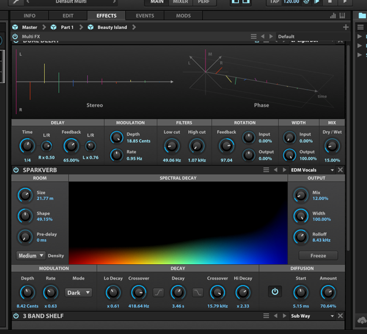
Task: Remove the Sparkverb effect
Action: pyautogui.click(x=340, y=170)
